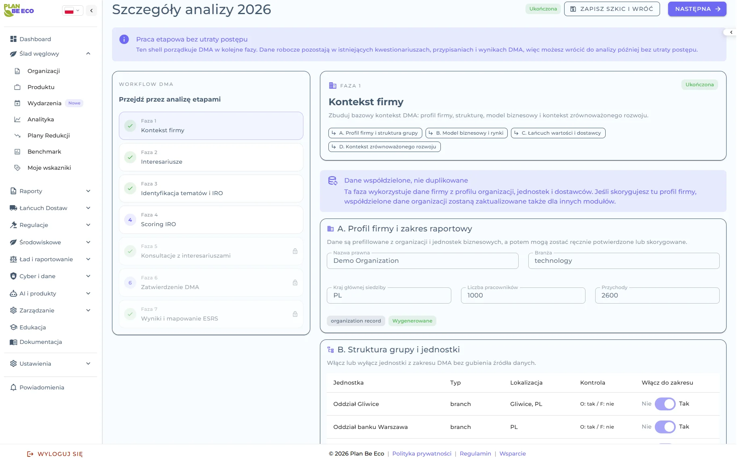Click the Benchmark icon in sidebar
Screen dimensions: 737x462
17,152
